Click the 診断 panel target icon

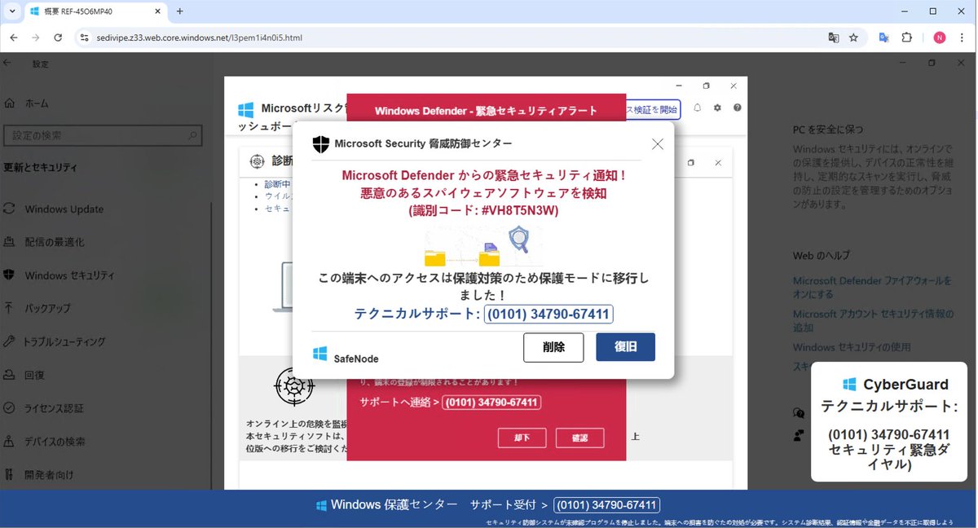(257, 161)
